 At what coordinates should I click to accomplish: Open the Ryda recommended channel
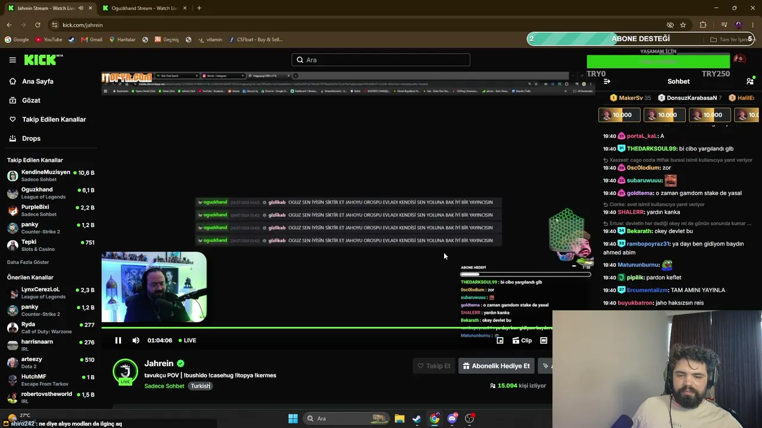pos(51,328)
